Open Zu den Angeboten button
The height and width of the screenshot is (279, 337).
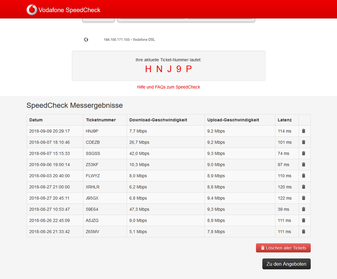286,264
